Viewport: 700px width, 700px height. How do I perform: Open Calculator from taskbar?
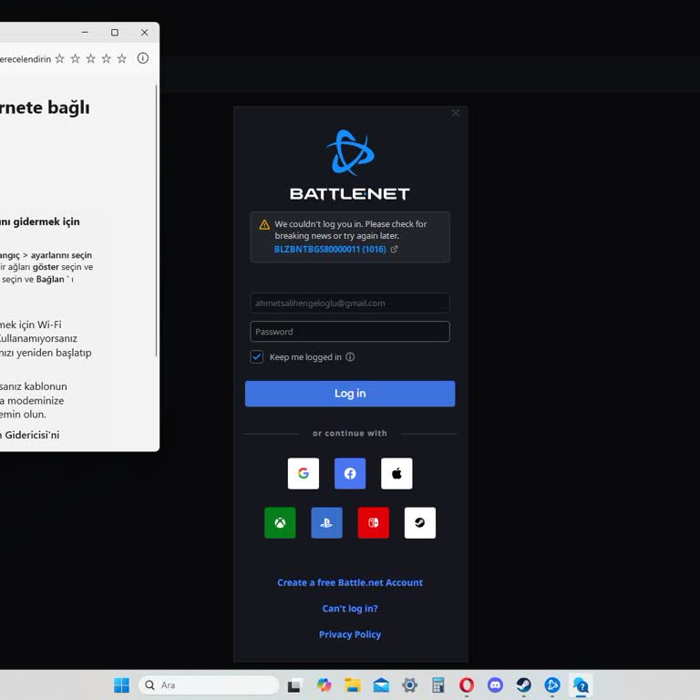[437, 685]
